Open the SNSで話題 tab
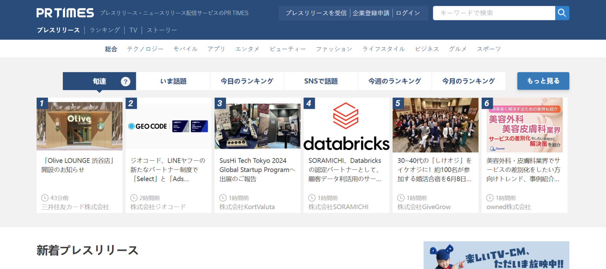 click(321, 81)
